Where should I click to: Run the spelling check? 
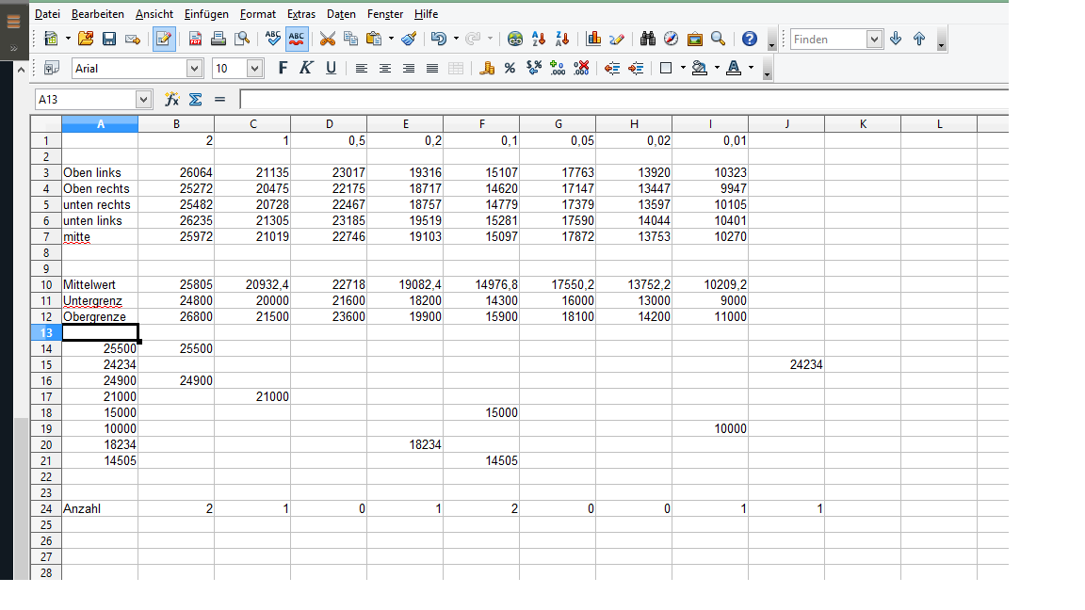click(273, 39)
